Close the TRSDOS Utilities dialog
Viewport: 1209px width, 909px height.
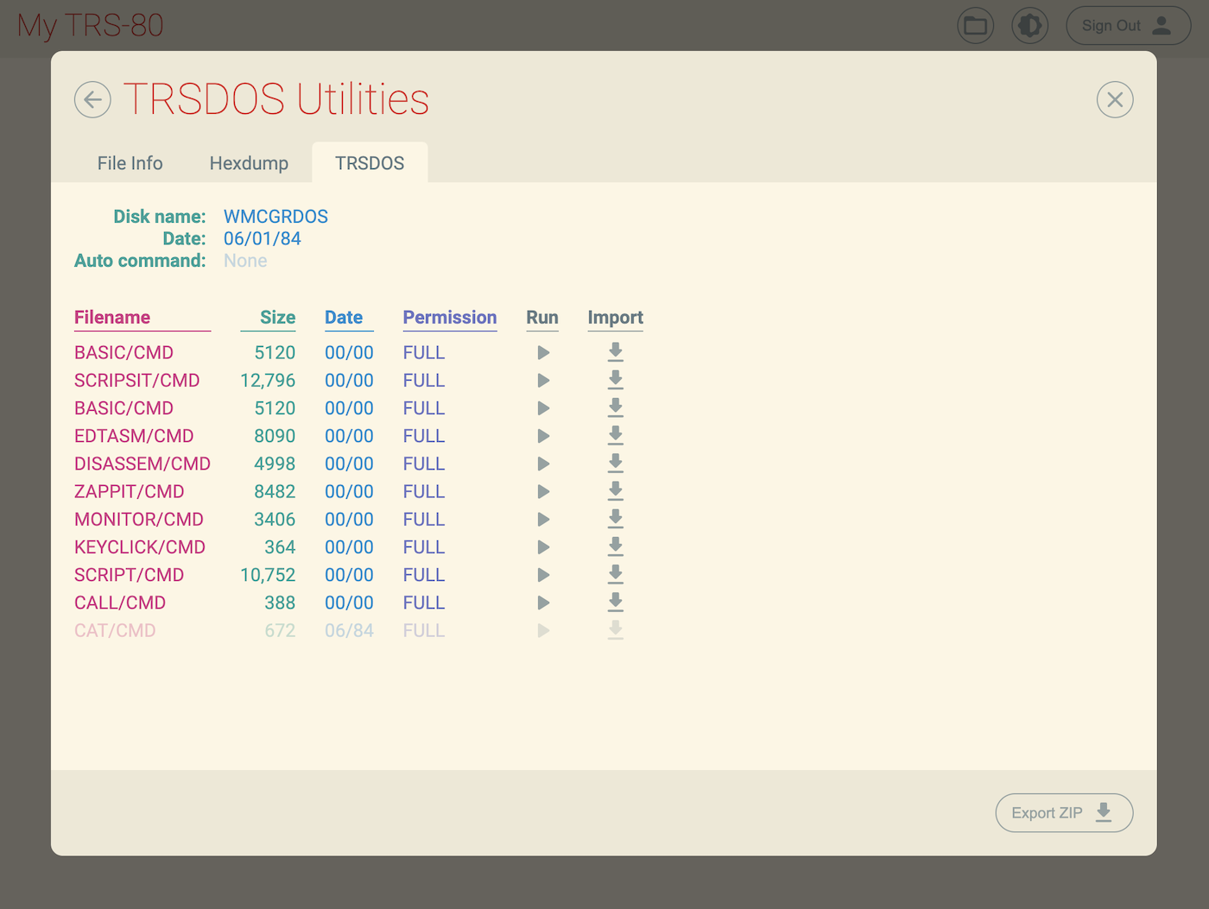tap(1115, 100)
